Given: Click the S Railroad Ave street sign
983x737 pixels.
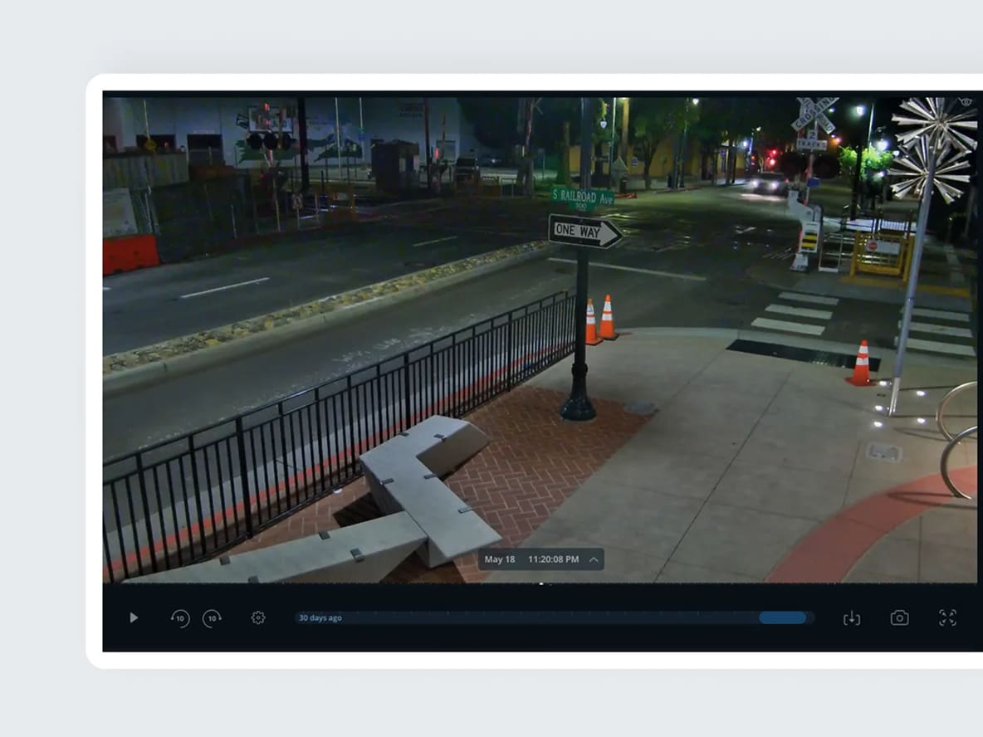Looking at the screenshot, I should [583, 198].
